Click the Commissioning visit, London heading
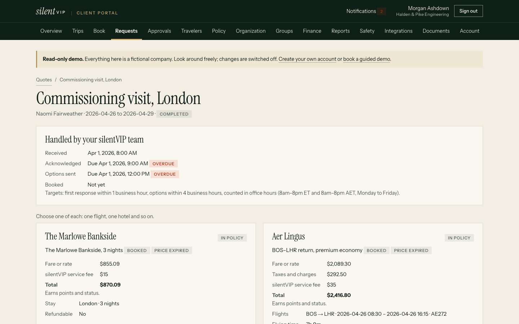The width and height of the screenshot is (519, 324). click(118, 98)
